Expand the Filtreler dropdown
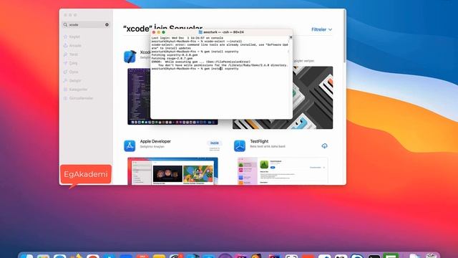 (x=321, y=29)
